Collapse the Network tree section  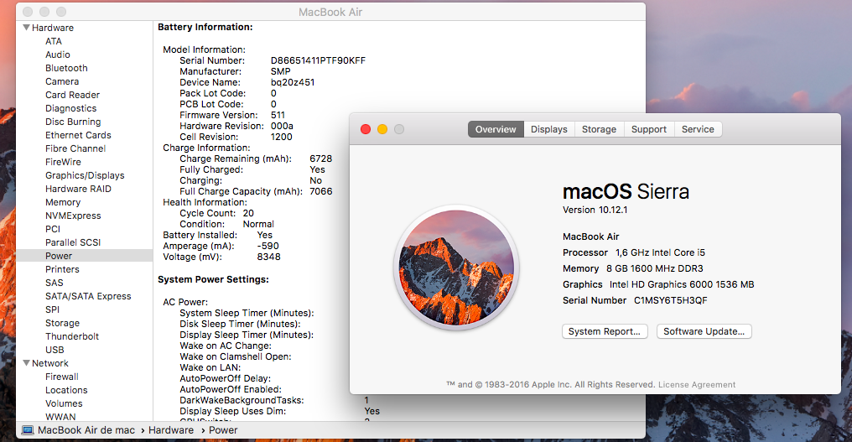26,363
